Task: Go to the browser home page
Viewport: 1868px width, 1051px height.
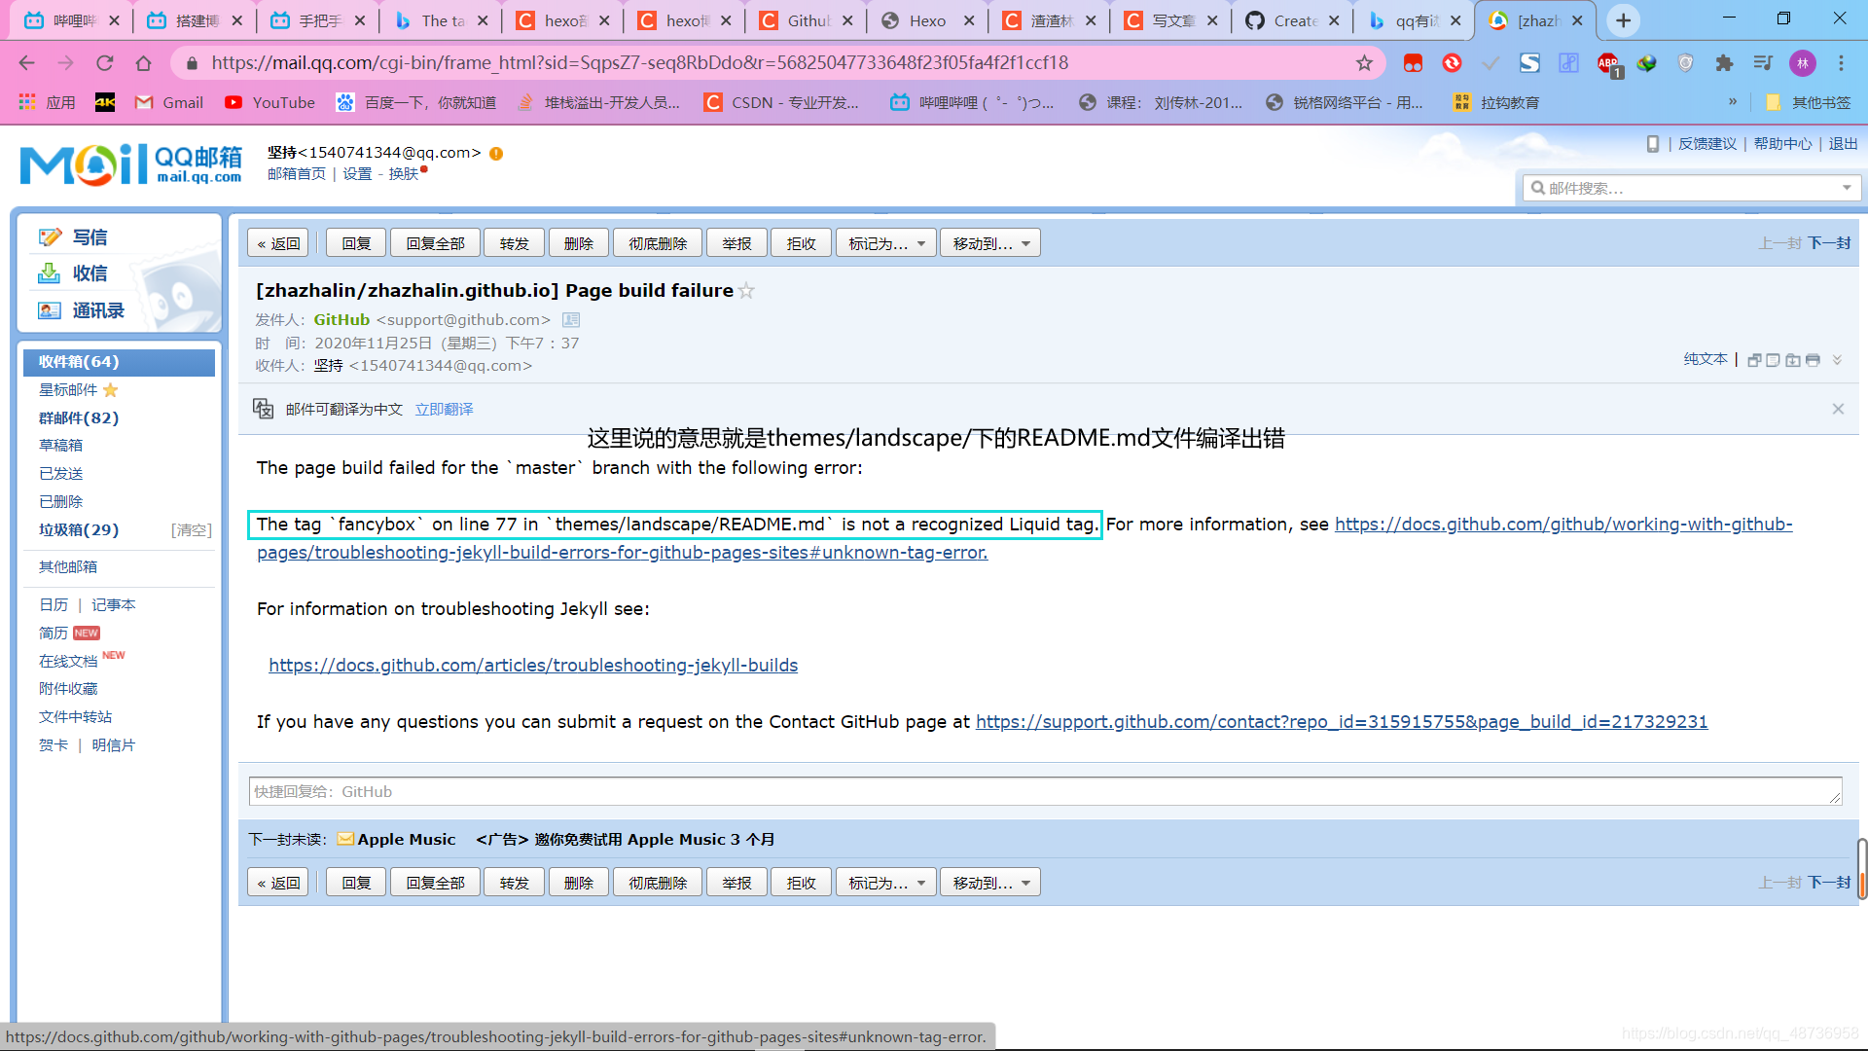Action: pyautogui.click(x=143, y=63)
